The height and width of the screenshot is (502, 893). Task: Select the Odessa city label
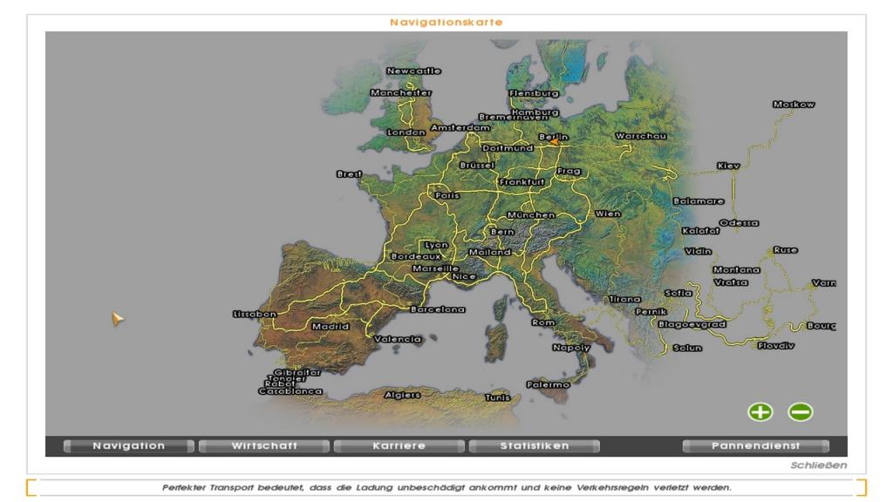[x=739, y=223]
